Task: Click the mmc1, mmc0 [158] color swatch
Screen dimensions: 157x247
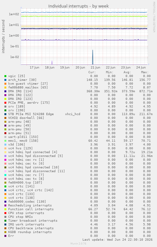Action: point(5,141)
